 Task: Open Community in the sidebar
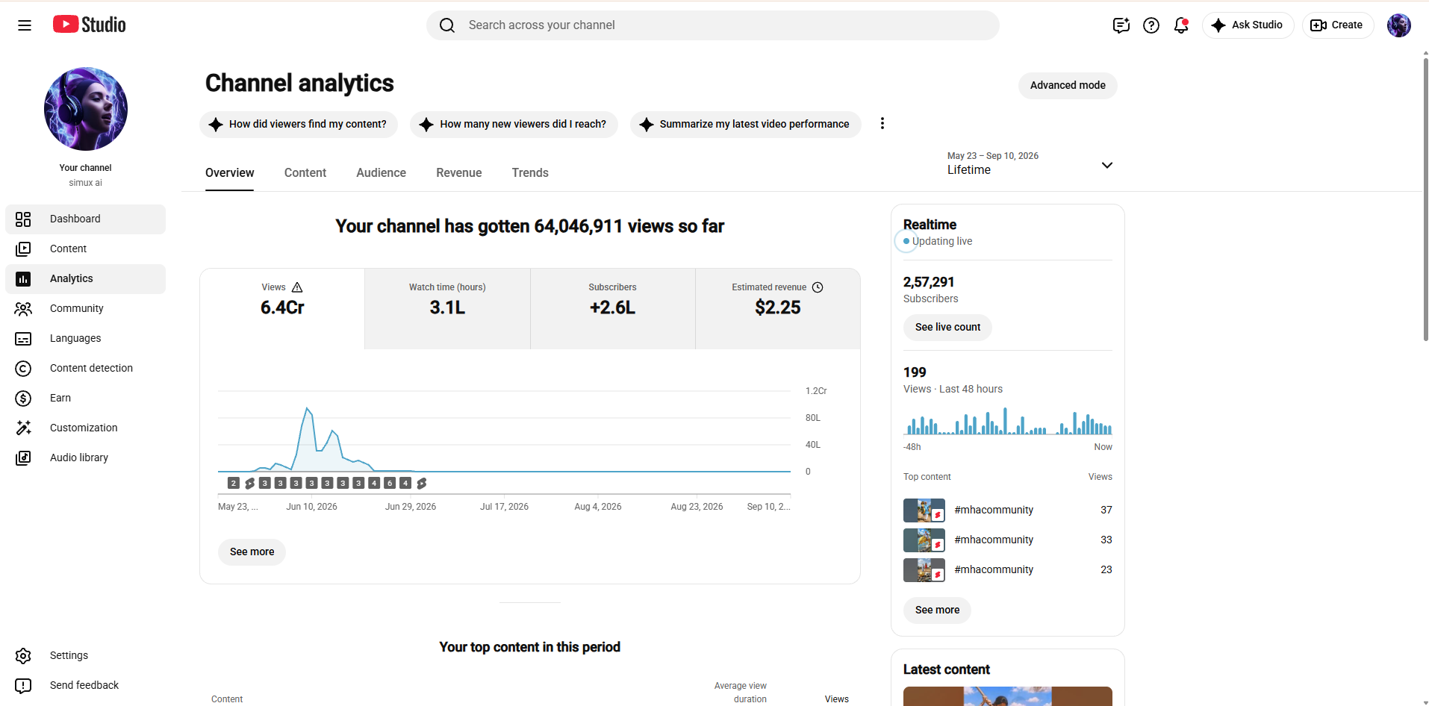coord(85,308)
